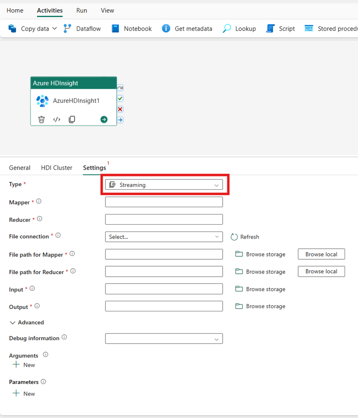
Task: Browse storage for the Mapper file path
Action: tap(260, 254)
